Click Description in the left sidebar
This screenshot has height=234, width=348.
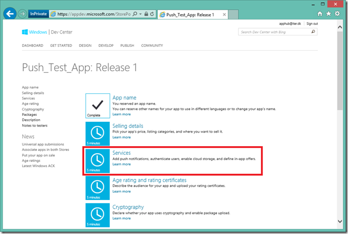coord(31,120)
